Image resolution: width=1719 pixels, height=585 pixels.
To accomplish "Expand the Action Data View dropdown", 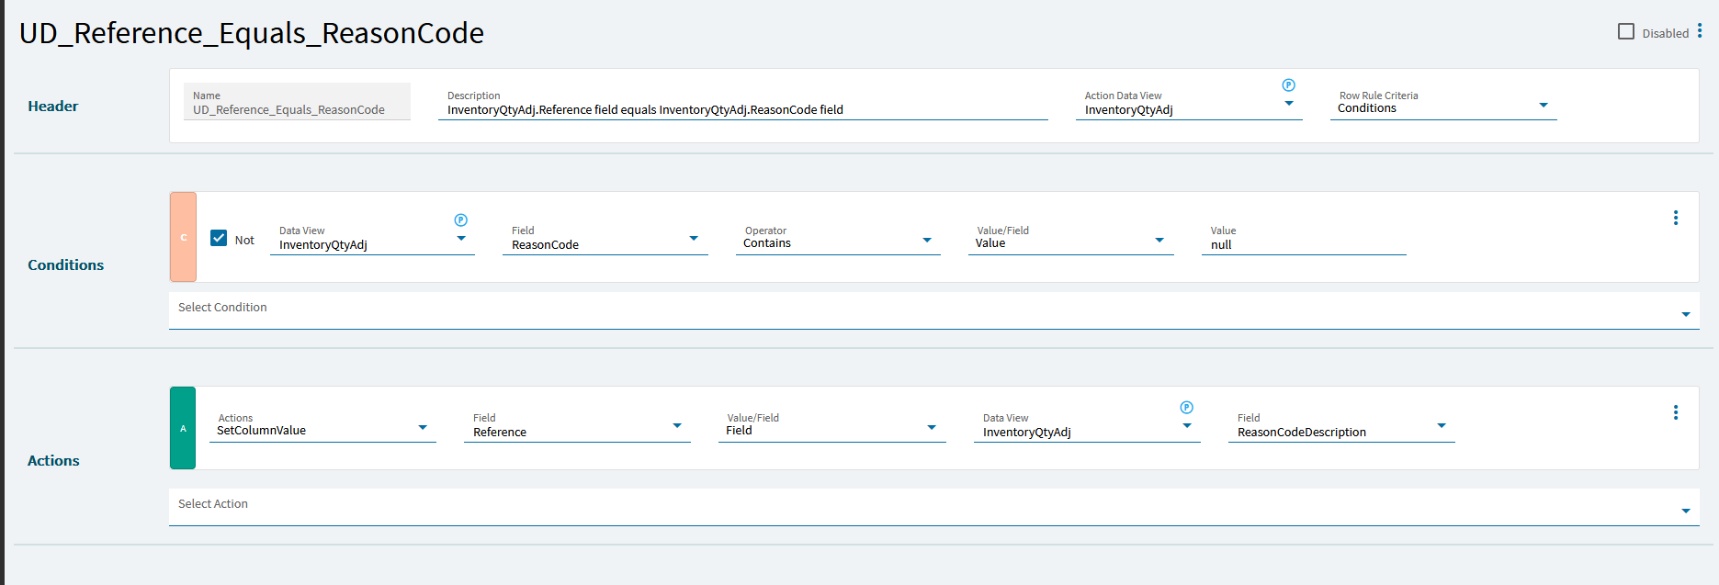I will [1289, 104].
